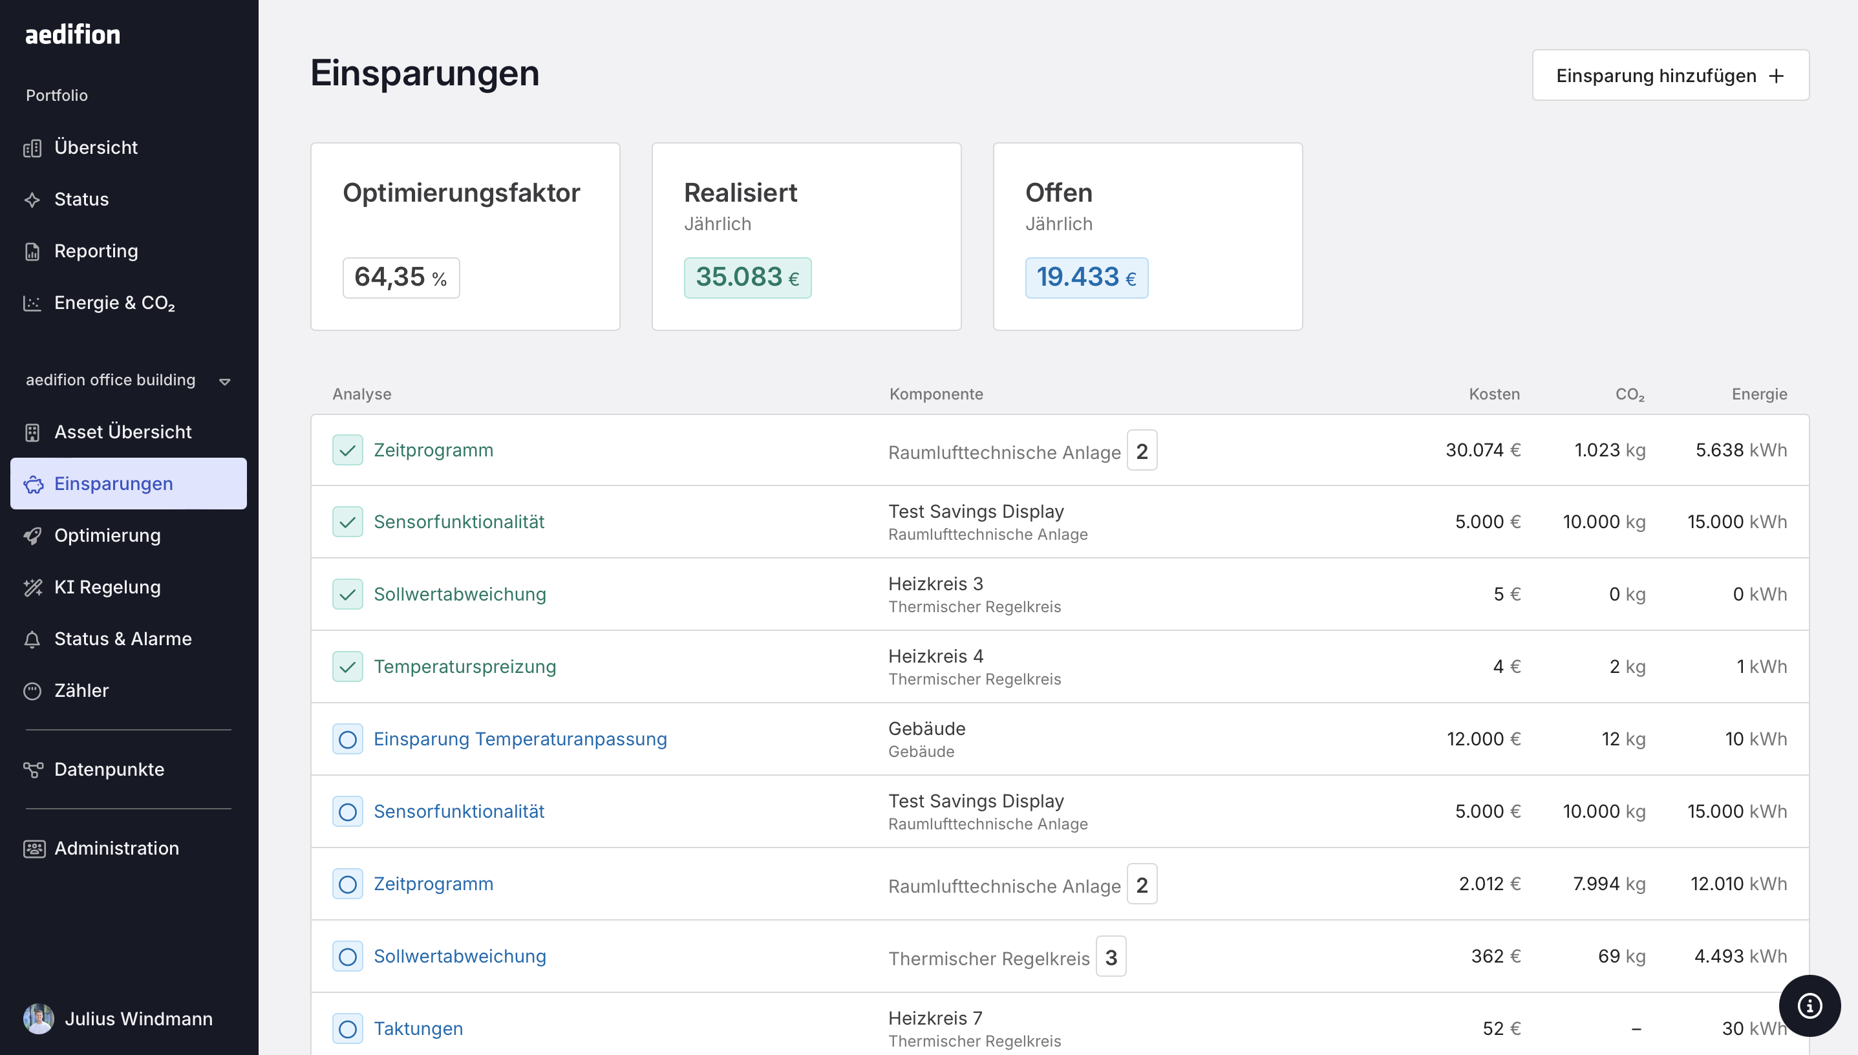Click the Übersicht building icon in sidebar
This screenshot has width=1858, height=1055.
tap(32, 148)
